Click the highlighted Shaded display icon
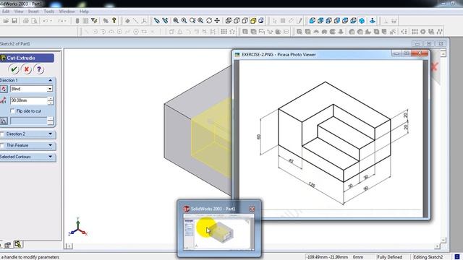The image size is (463, 260). click(x=253, y=21)
